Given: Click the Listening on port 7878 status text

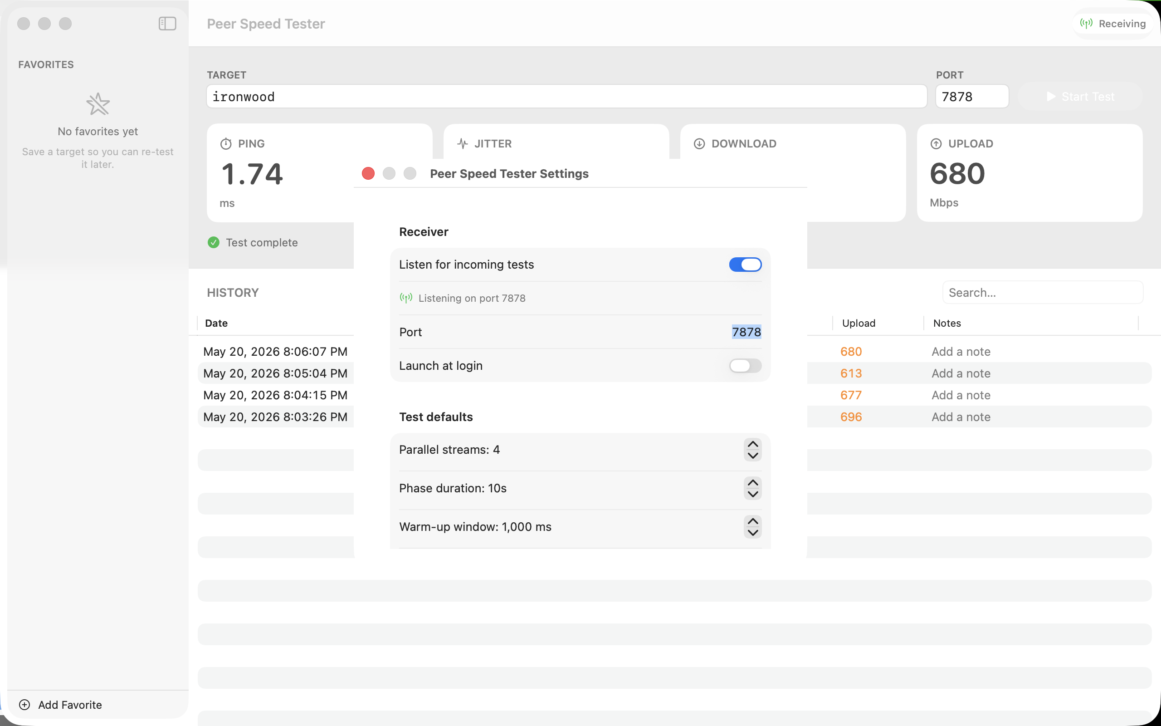Looking at the screenshot, I should 472,298.
